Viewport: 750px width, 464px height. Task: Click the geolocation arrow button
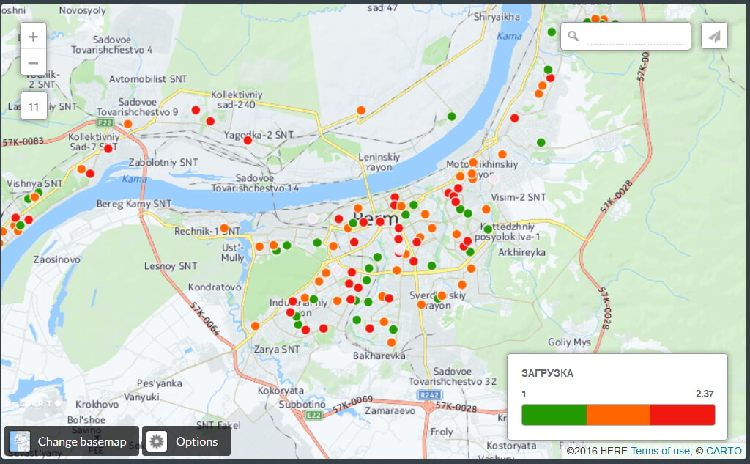point(714,36)
